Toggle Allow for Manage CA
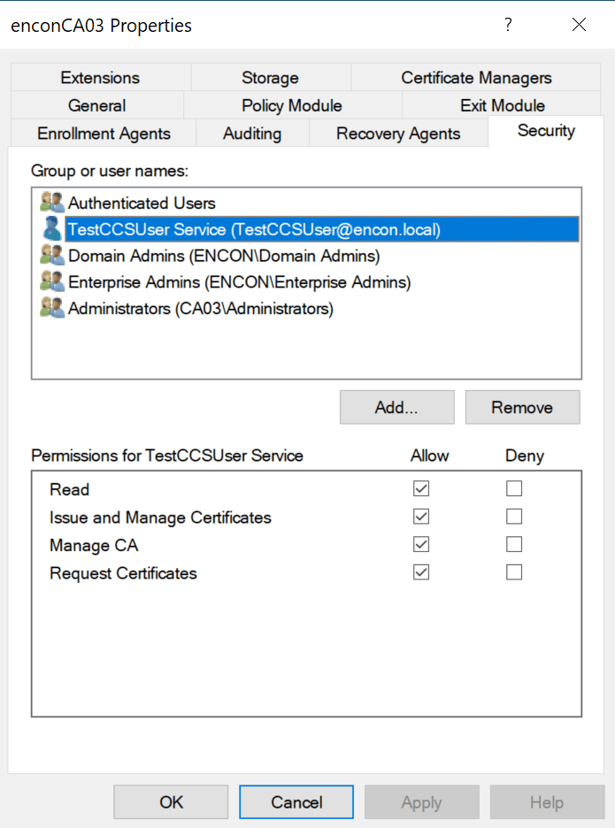The height and width of the screenshot is (828, 615). tap(421, 545)
